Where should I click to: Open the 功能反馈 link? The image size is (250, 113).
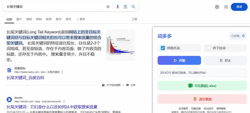(196, 108)
